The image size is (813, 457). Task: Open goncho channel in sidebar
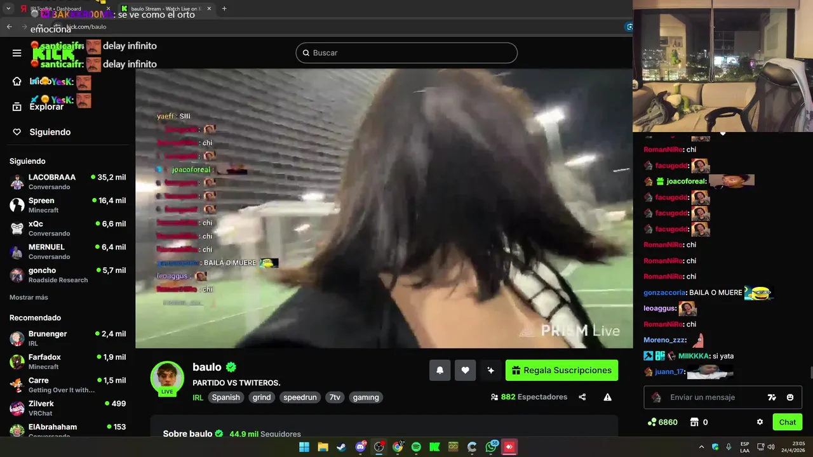[x=67, y=275]
